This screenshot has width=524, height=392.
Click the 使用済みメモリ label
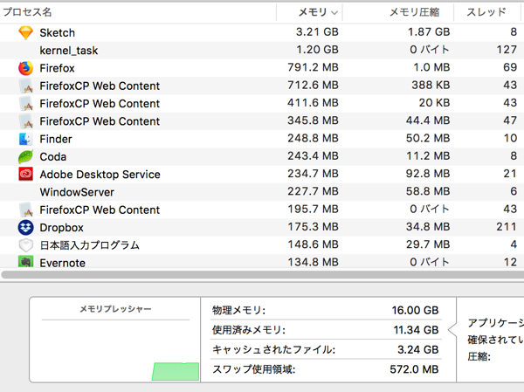(249, 330)
